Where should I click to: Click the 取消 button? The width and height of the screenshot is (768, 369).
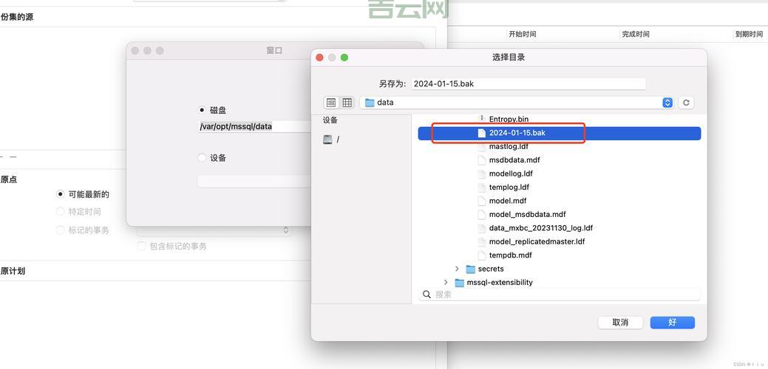(x=620, y=323)
